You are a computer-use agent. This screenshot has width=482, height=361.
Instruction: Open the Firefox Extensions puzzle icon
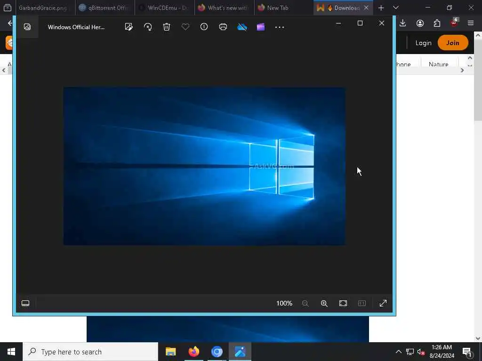click(x=437, y=23)
